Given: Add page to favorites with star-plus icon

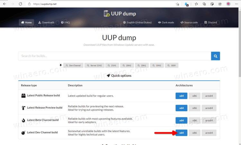Looking at the screenshot, I should (177, 4).
